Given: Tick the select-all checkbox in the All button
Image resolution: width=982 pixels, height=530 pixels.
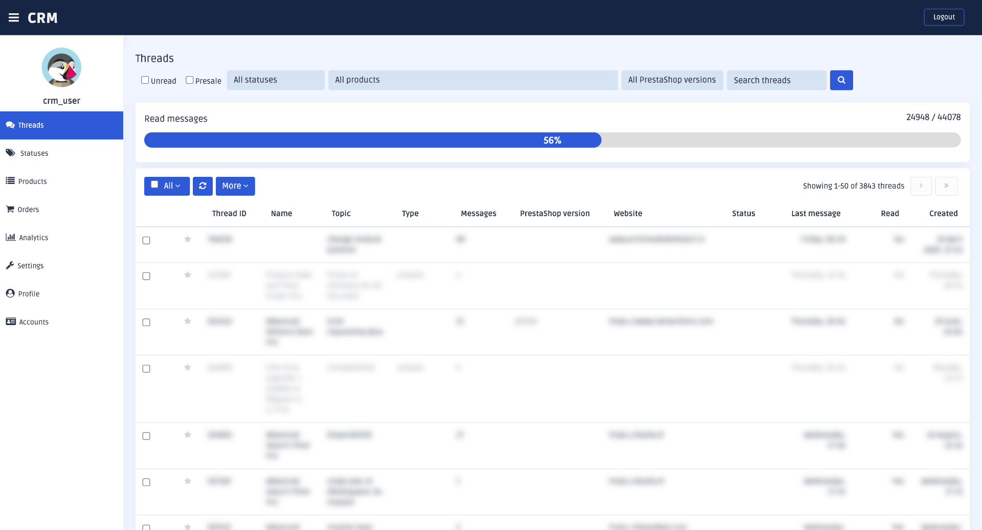Looking at the screenshot, I should [154, 185].
